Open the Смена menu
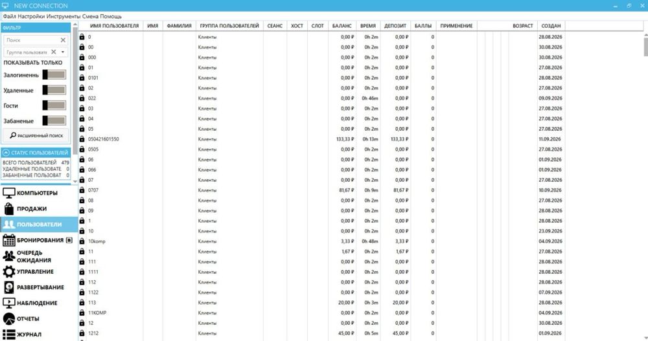 tap(90, 16)
